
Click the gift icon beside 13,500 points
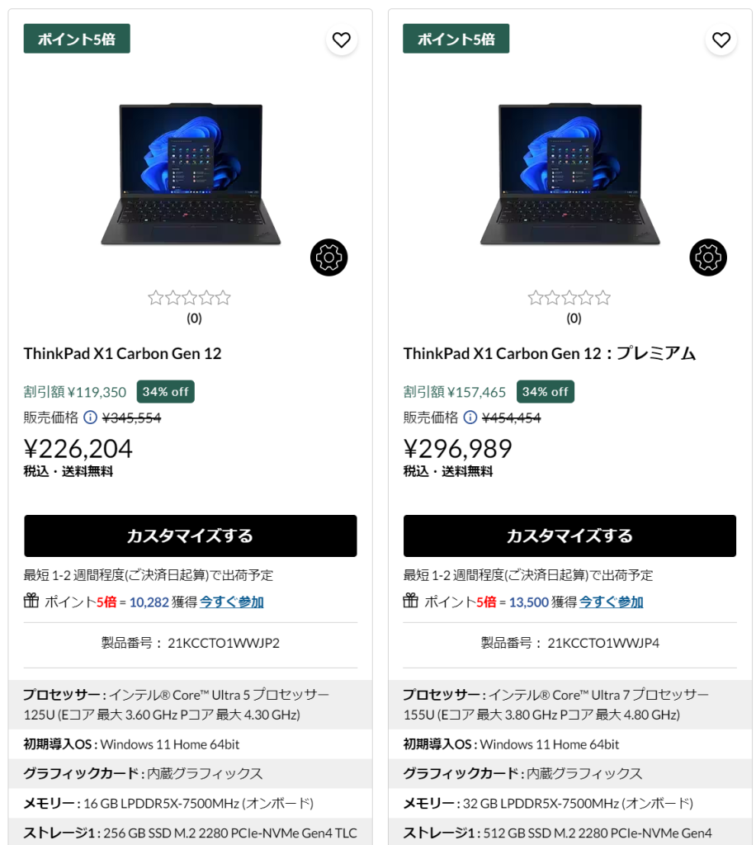coord(410,601)
